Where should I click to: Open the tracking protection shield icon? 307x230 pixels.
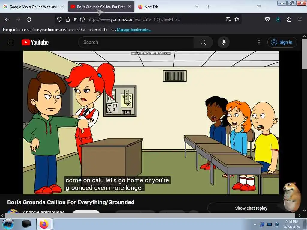(x=59, y=19)
